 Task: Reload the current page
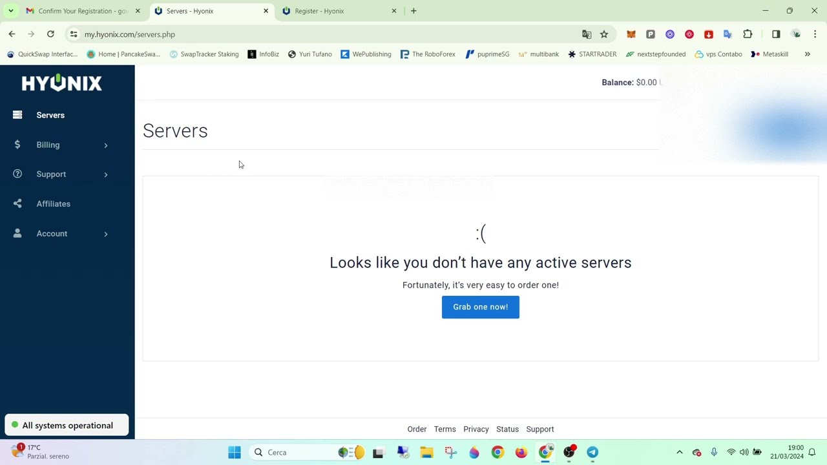[50, 34]
